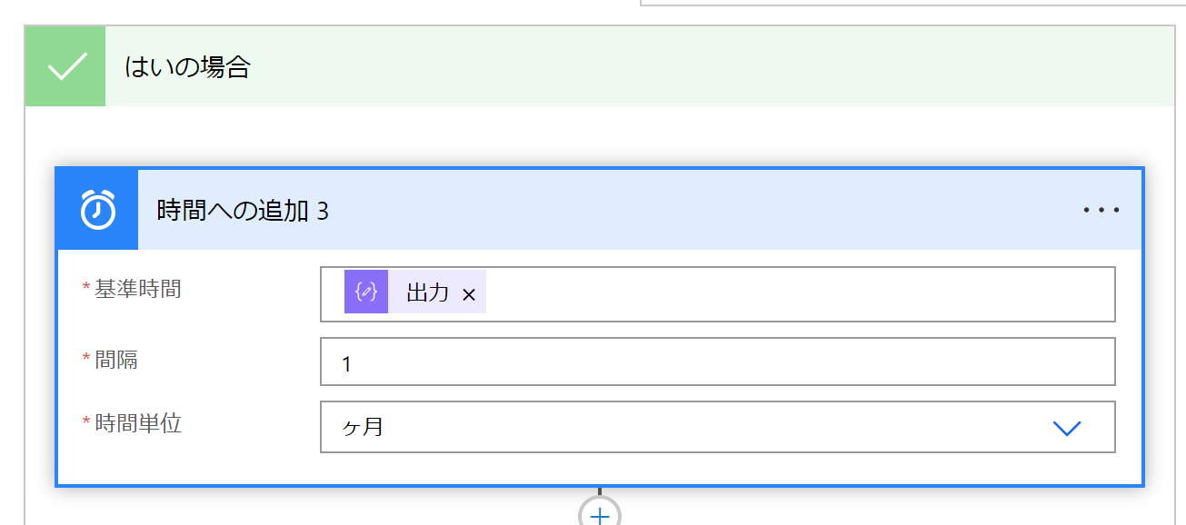Image resolution: width=1186 pixels, height=525 pixels.
Task: Click the はいの場合 heading text
Action: 187,67
